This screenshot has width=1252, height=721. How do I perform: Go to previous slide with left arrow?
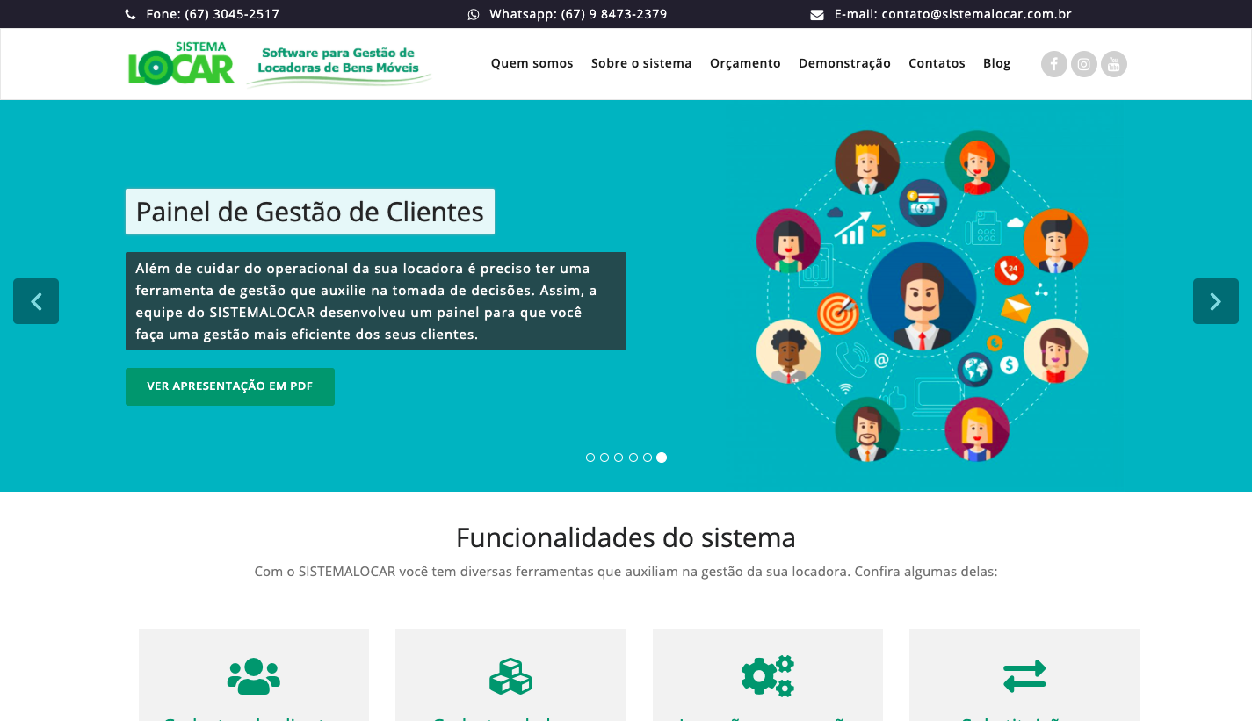(36, 301)
